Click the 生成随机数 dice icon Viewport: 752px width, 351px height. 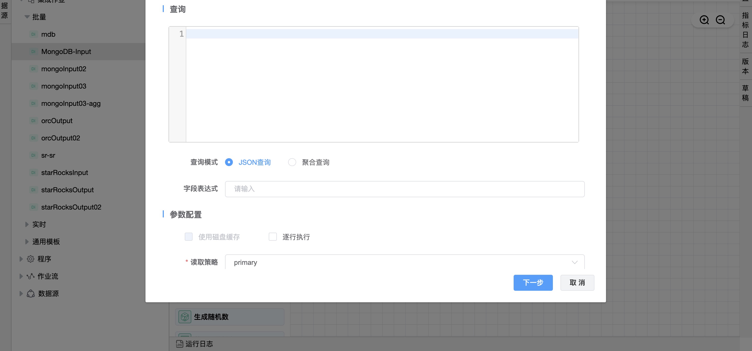[185, 317]
